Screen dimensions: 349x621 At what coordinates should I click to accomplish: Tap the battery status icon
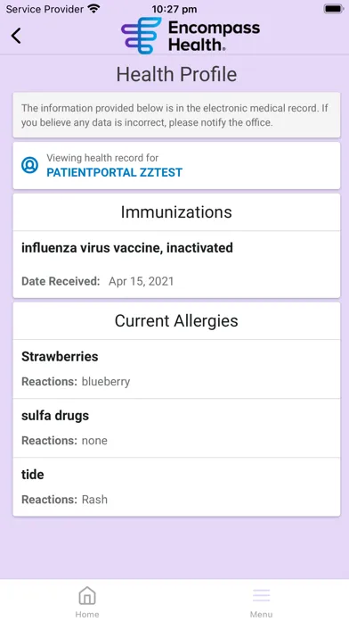pyautogui.click(x=334, y=9)
